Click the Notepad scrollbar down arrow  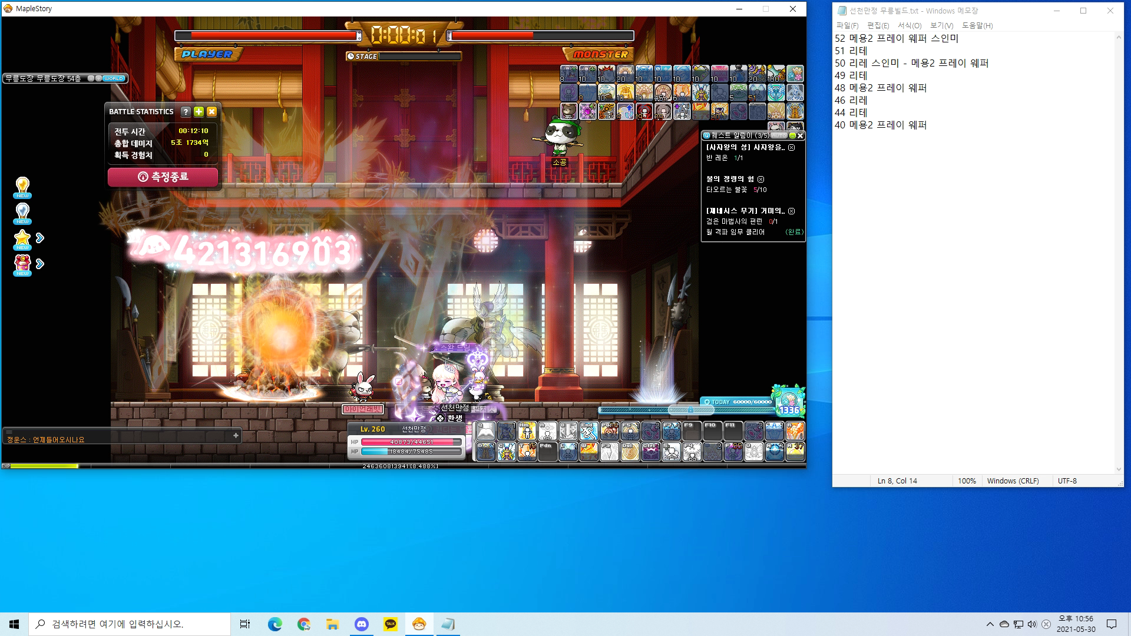click(1119, 469)
